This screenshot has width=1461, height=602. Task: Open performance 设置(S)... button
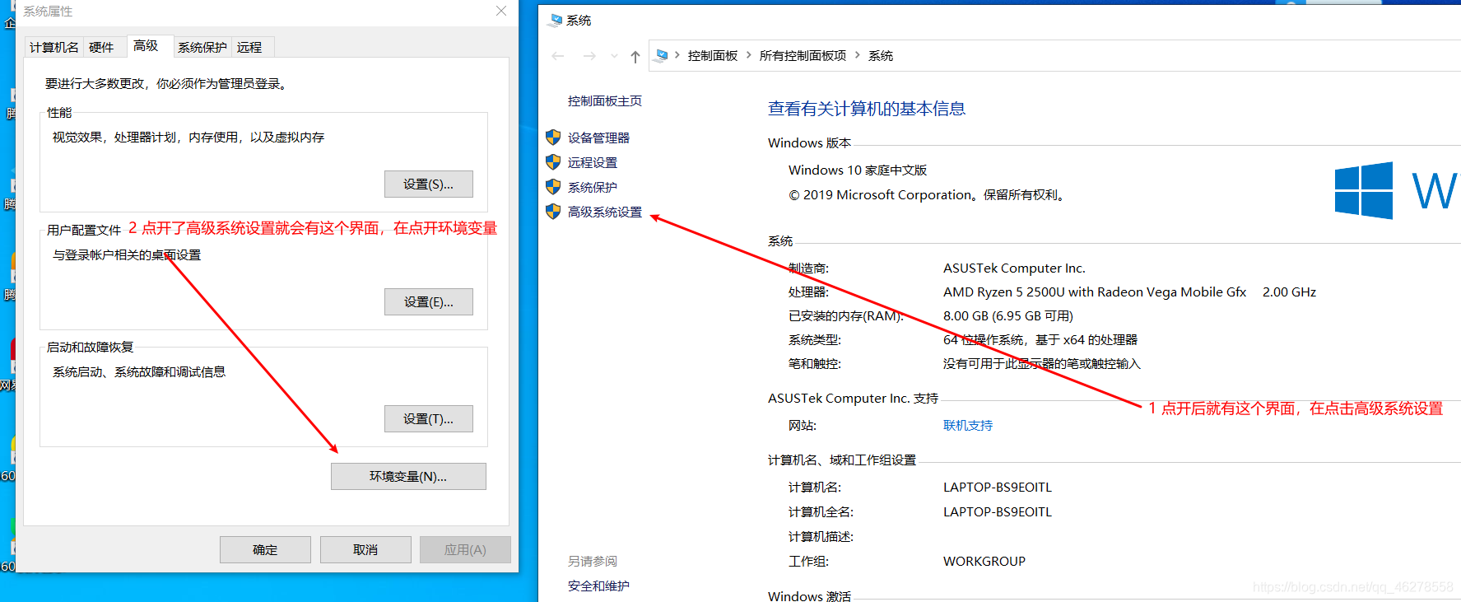coord(428,184)
